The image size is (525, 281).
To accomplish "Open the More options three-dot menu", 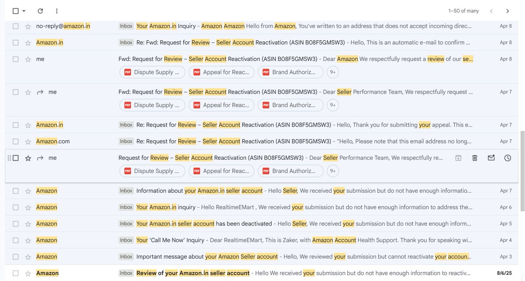I will coord(57,11).
